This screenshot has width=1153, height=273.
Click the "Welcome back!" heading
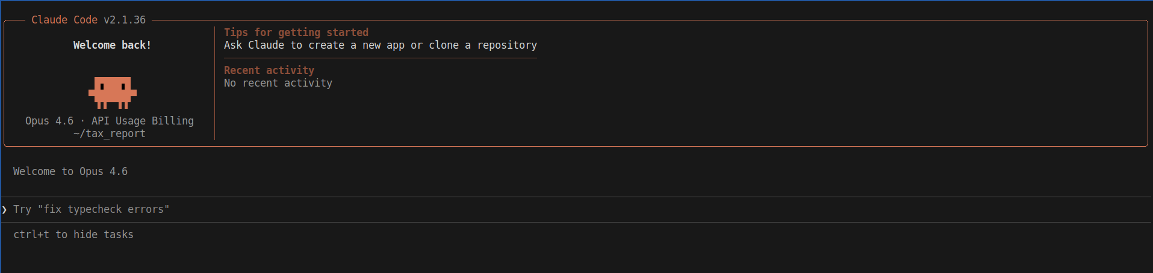click(112, 45)
